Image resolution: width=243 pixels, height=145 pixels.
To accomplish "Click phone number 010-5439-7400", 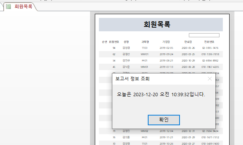I will coord(210,144).
